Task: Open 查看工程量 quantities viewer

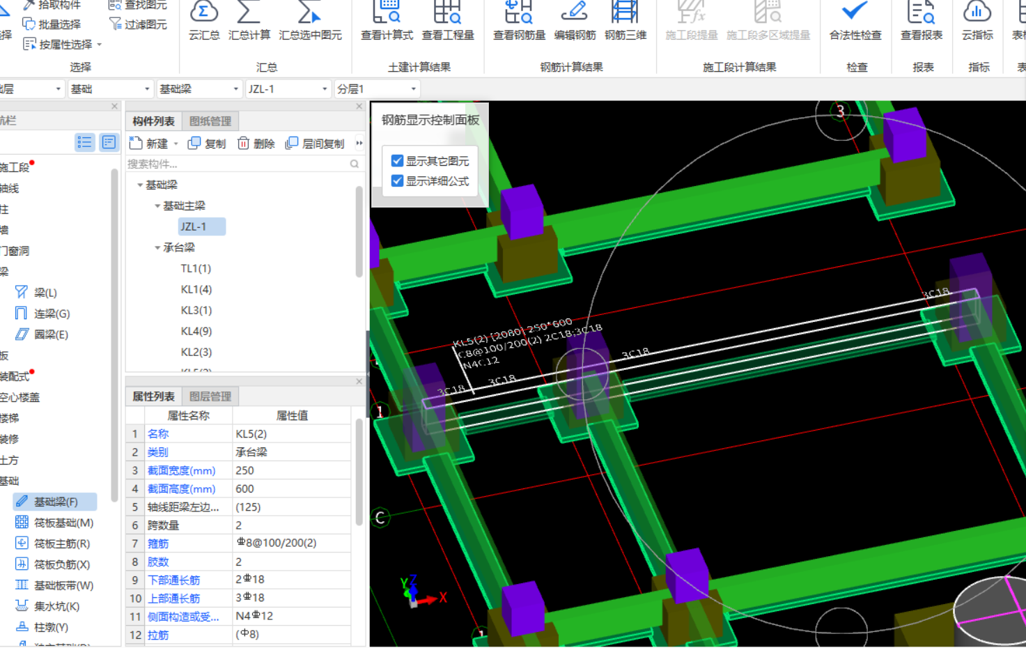Action: pos(448,21)
